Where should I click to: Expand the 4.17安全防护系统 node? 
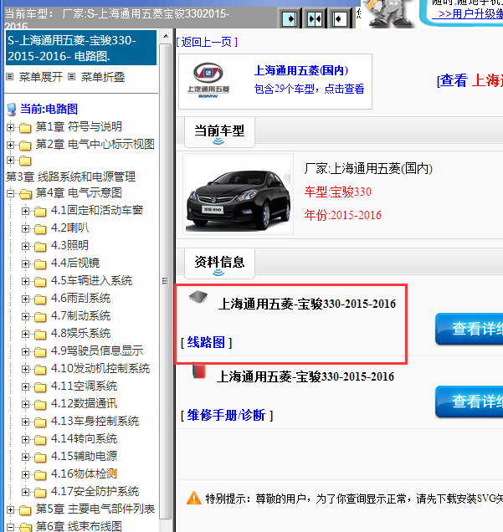pos(25,493)
